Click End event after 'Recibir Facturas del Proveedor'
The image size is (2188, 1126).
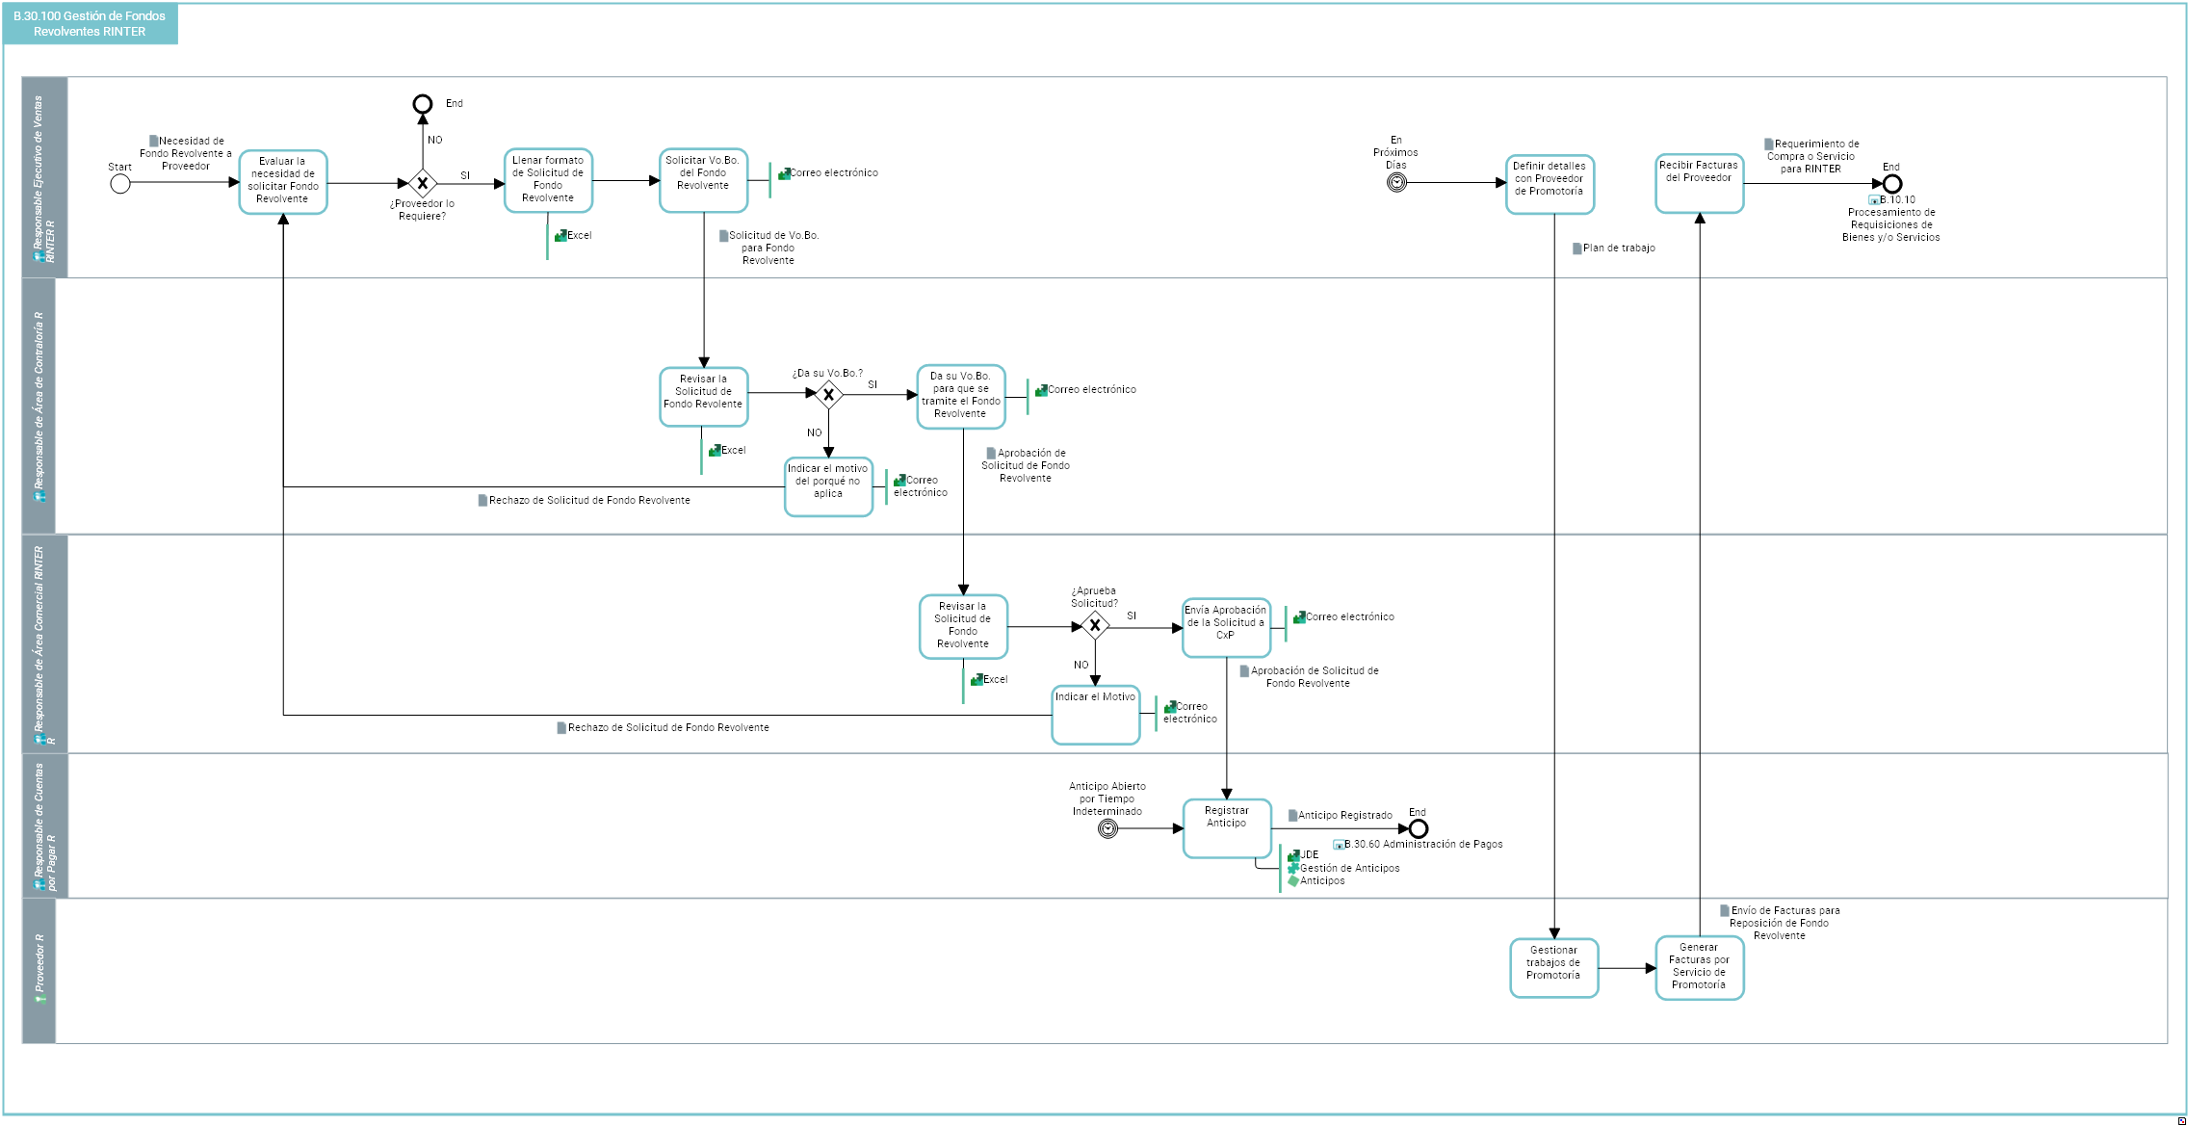pyautogui.click(x=1892, y=183)
